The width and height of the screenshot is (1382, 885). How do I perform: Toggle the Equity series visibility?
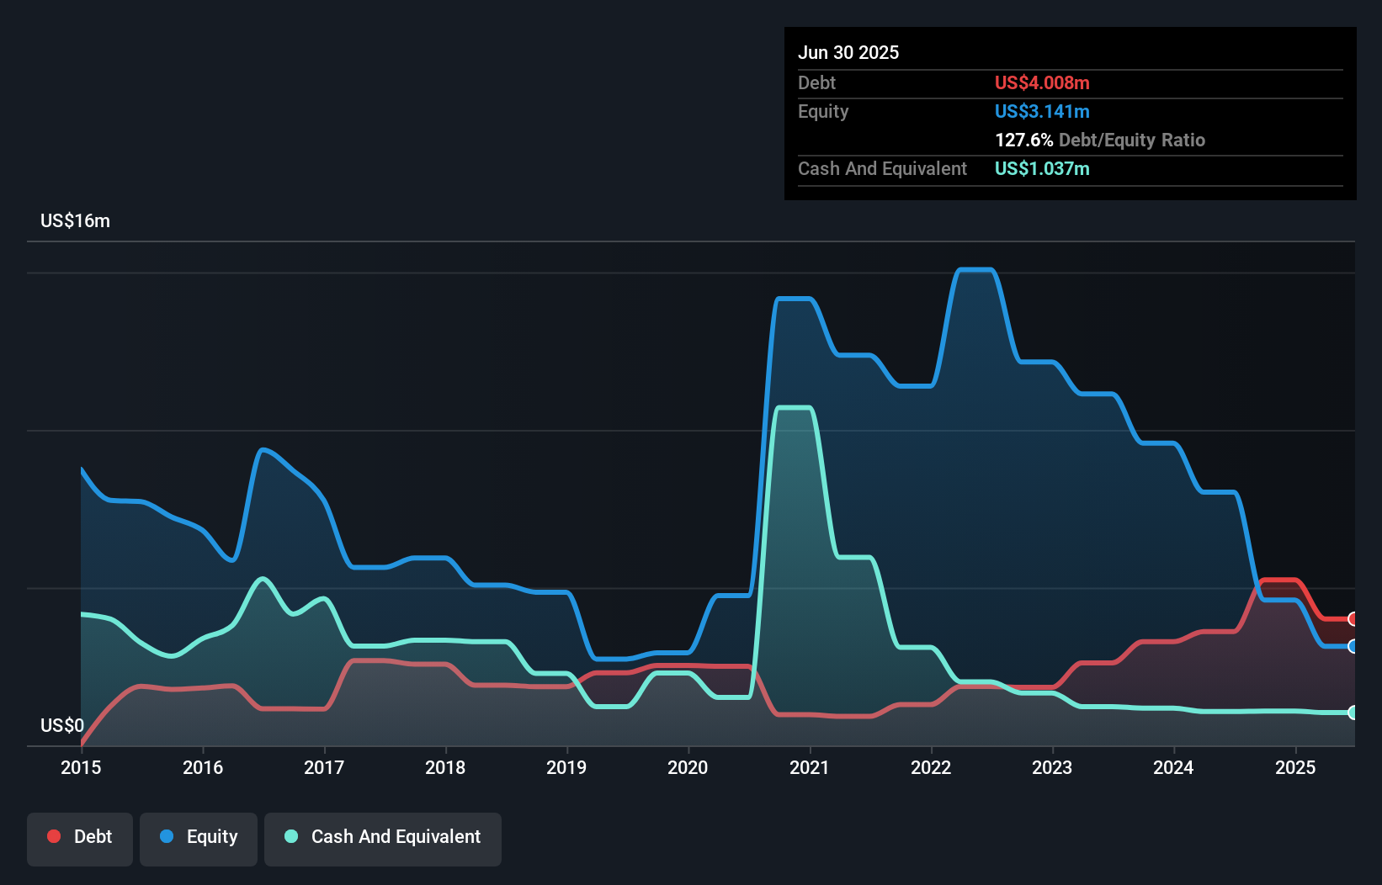(x=198, y=836)
